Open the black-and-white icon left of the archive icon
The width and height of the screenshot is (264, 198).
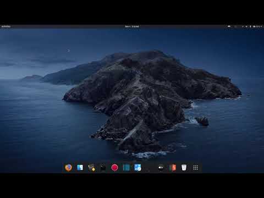point(161,168)
